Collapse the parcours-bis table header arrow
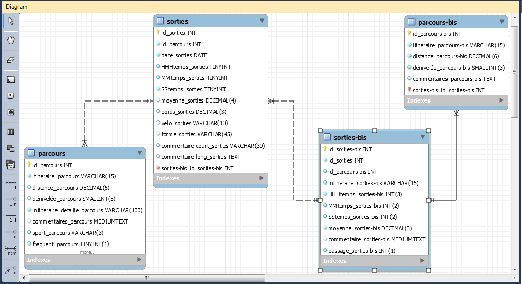522x284 pixels. point(501,22)
